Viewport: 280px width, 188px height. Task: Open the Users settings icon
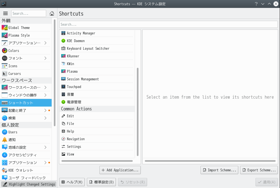click(5, 132)
